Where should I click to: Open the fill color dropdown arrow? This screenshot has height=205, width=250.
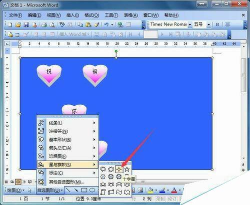(156, 190)
